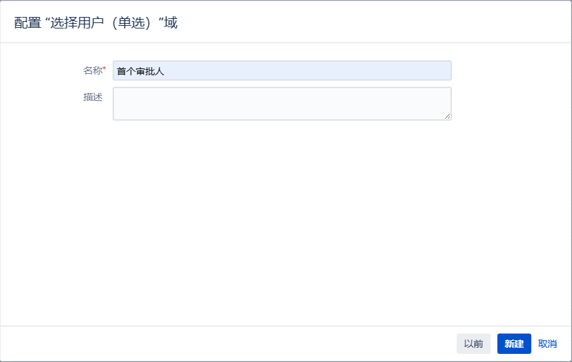The height and width of the screenshot is (362, 572).
Task: Click the 名称 field label
Action: pyautogui.click(x=93, y=71)
